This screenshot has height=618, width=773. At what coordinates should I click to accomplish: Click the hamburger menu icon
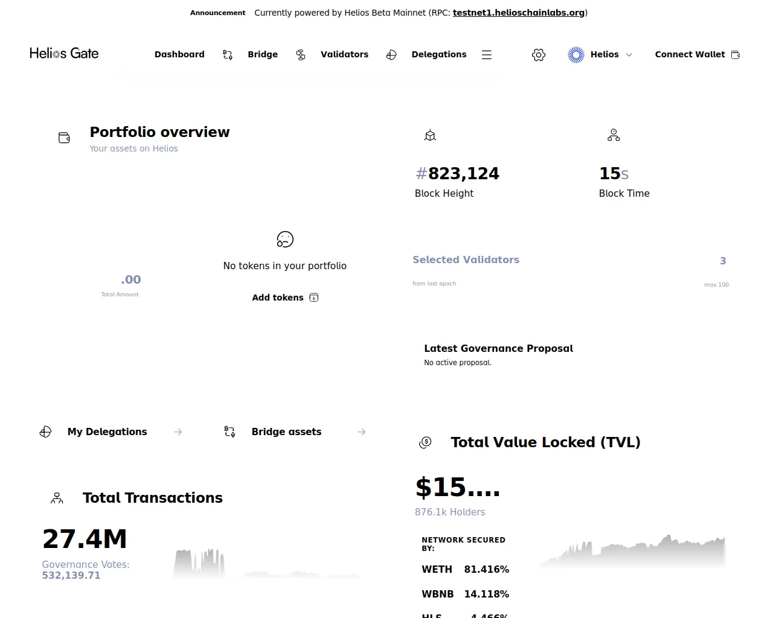pyautogui.click(x=487, y=55)
